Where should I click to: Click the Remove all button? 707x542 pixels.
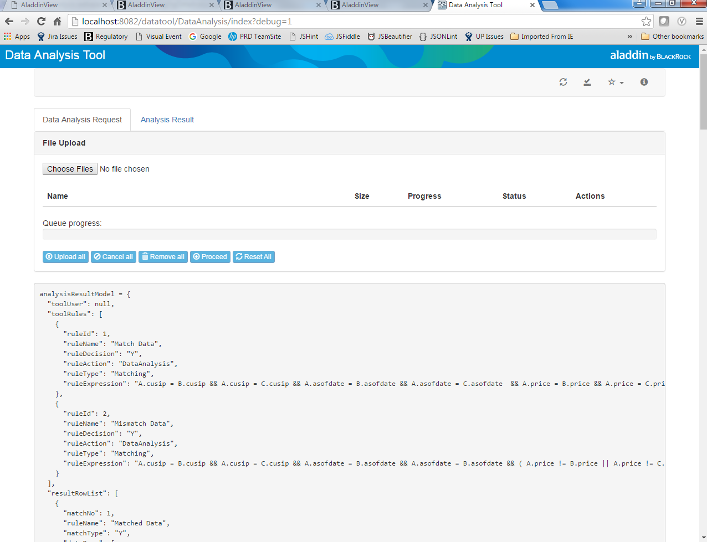[x=163, y=257]
